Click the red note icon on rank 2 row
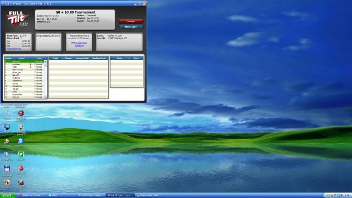This screenshot has height=198, width=352. pos(31,64)
